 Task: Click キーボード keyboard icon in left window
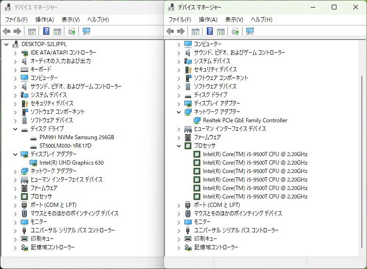pyautogui.click(x=24, y=70)
